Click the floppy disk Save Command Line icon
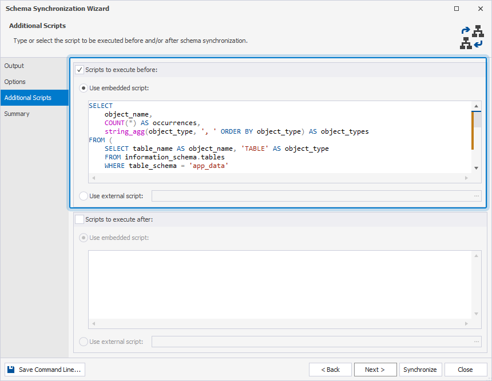The width and height of the screenshot is (492, 381). 11,370
